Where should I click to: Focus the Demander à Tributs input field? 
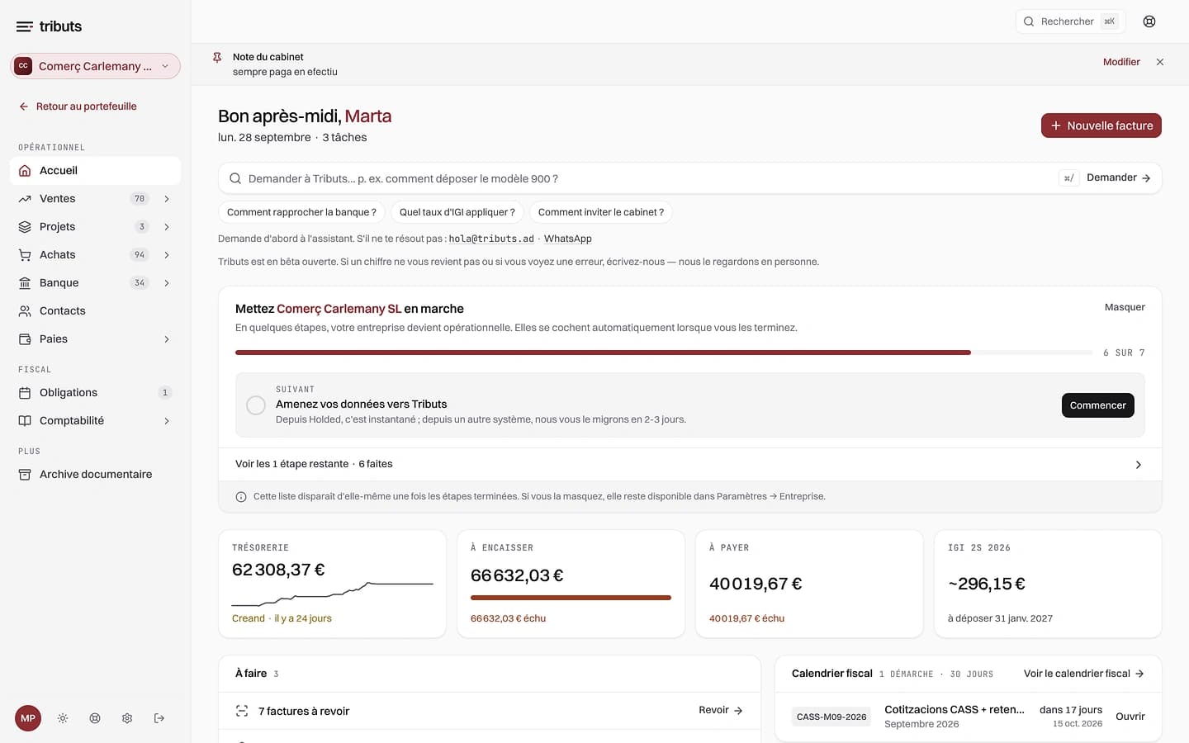click(644, 178)
